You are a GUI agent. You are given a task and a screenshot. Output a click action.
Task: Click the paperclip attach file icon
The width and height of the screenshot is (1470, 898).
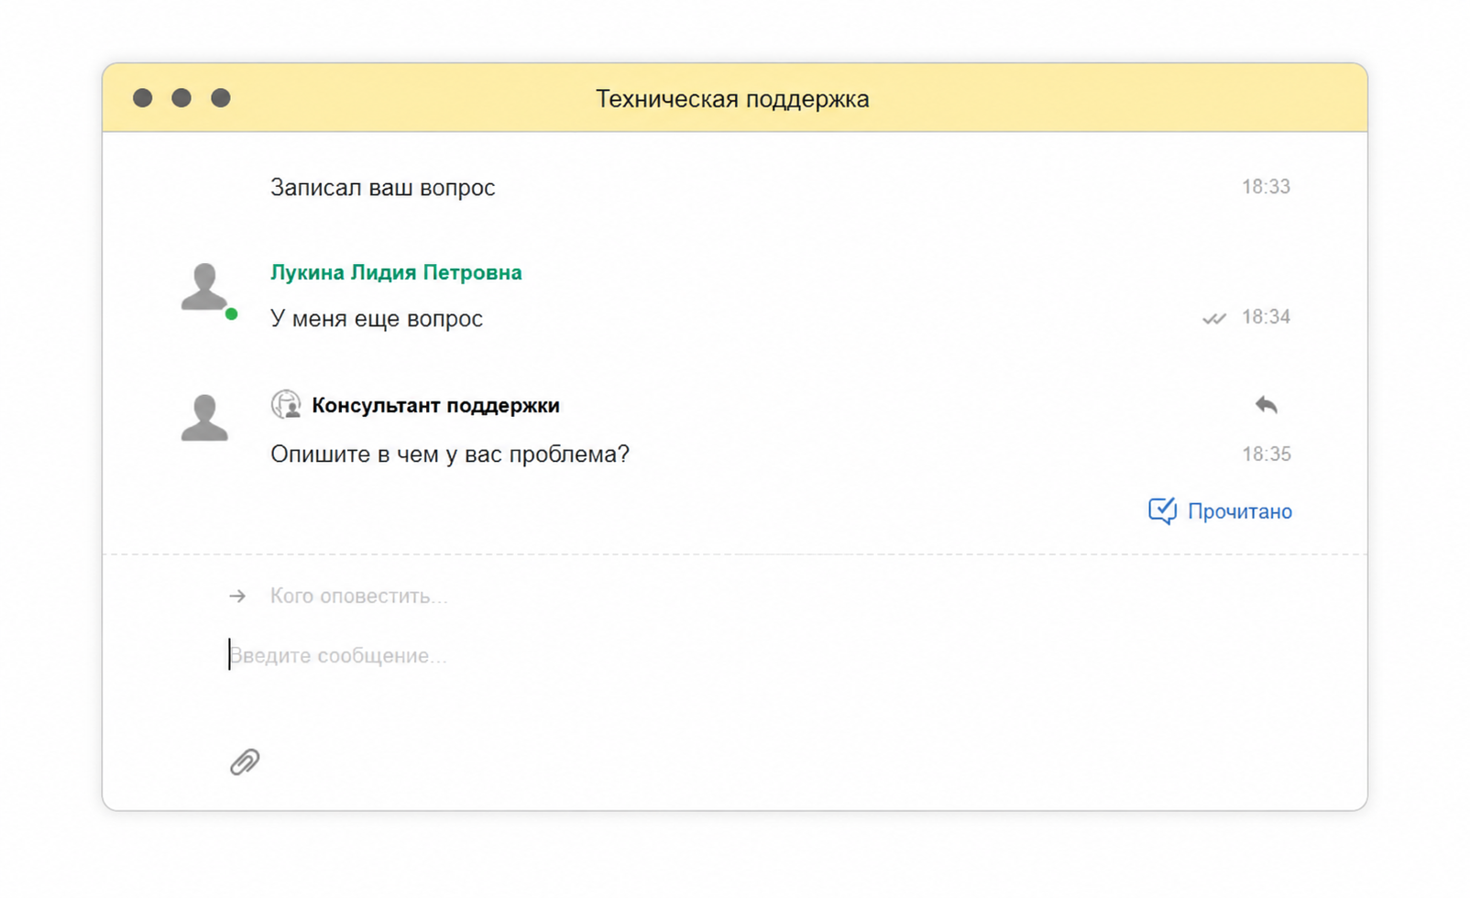point(245,761)
